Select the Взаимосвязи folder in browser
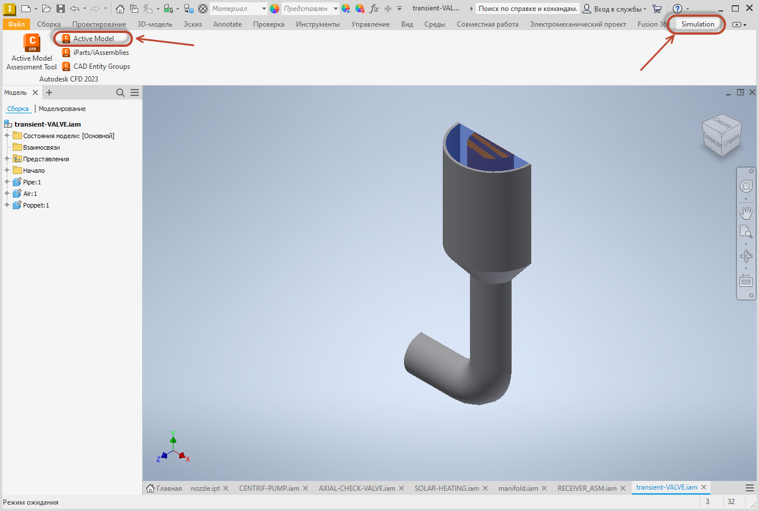 (x=41, y=147)
